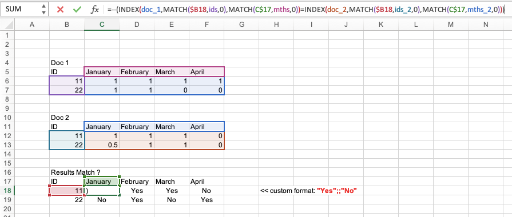Click inside the formula bar text

306,10
